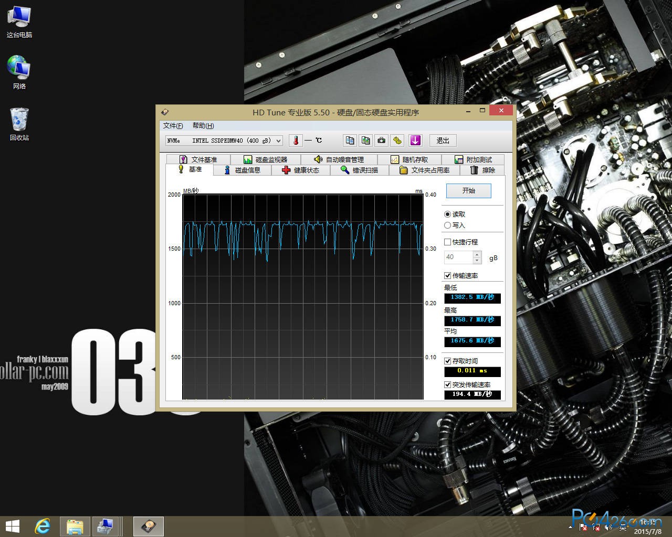The height and width of the screenshot is (537, 672).
Task: Switch to 附加测试 tab
Action: point(473,159)
